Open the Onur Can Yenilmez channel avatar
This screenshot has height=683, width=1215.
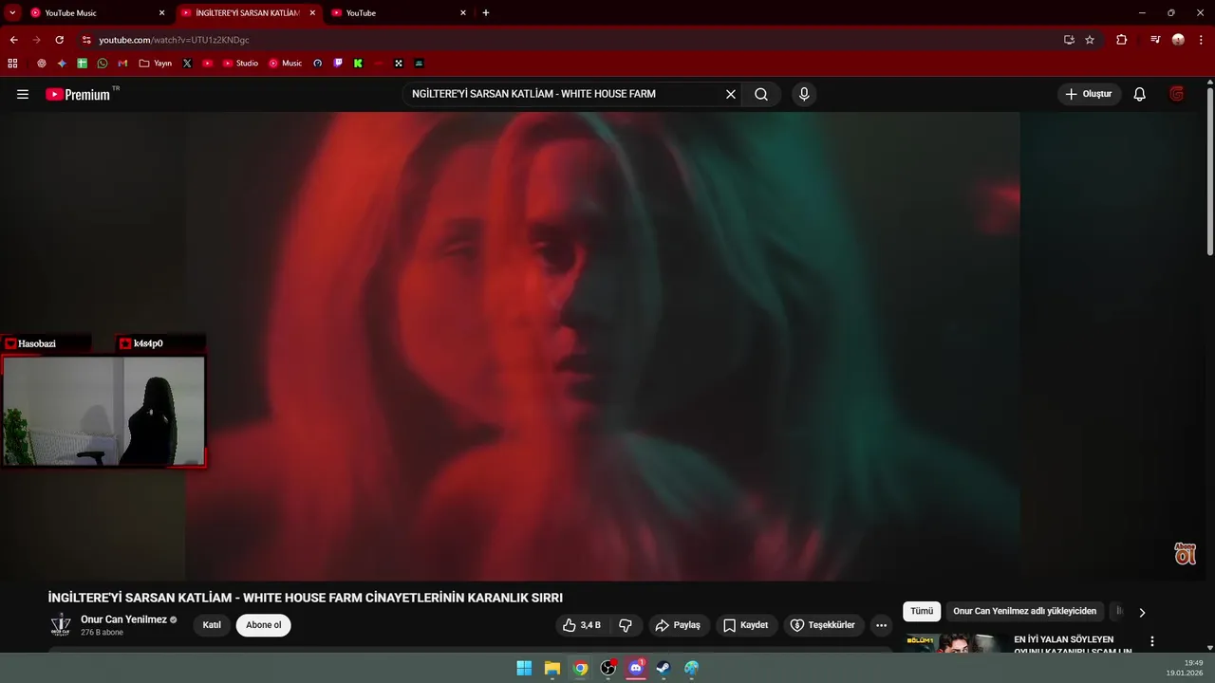tap(61, 625)
